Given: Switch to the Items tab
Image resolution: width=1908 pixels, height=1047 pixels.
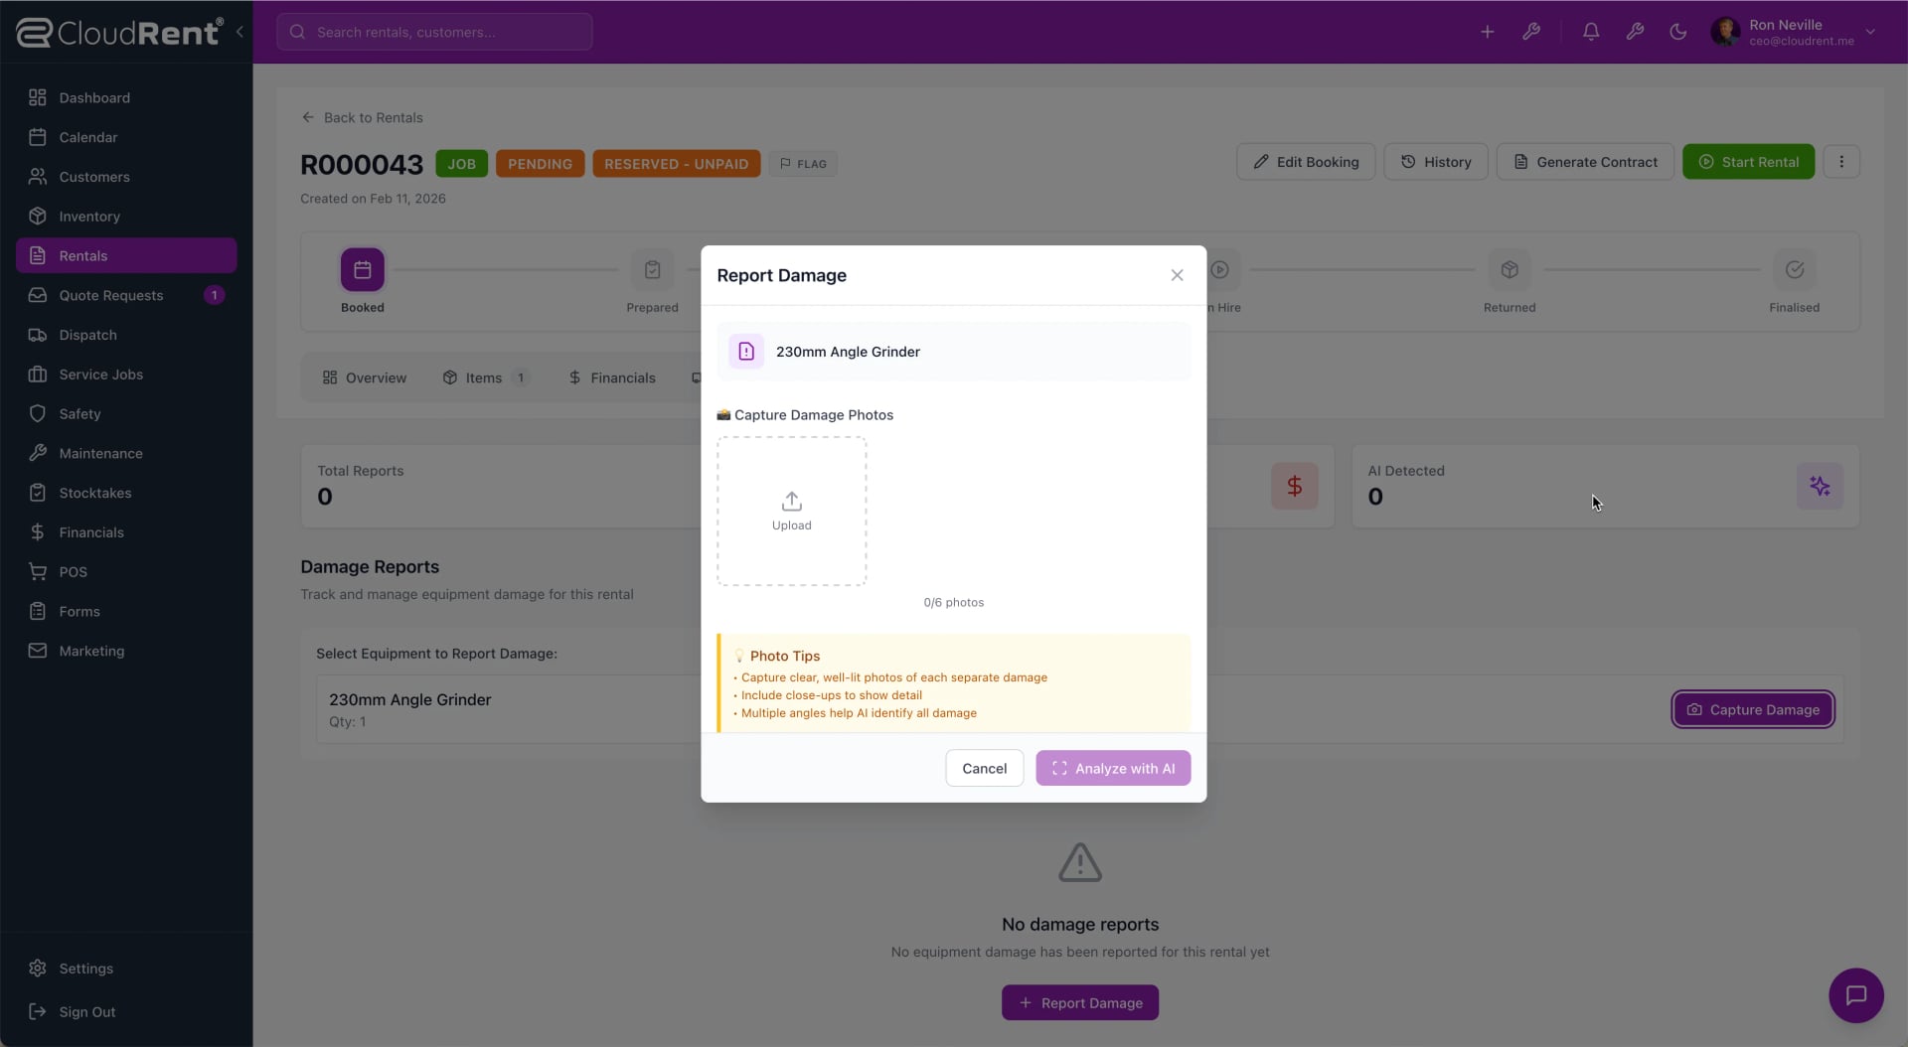Looking at the screenshot, I should (x=485, y=377).
